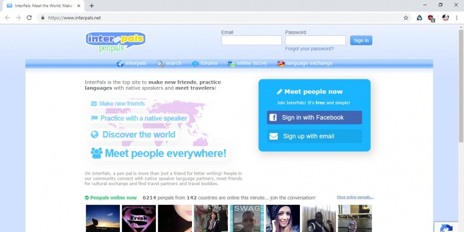Viewport: 464px width, 232px height.
Task: Click the Sign In button
Action: (x=361, y=41)
